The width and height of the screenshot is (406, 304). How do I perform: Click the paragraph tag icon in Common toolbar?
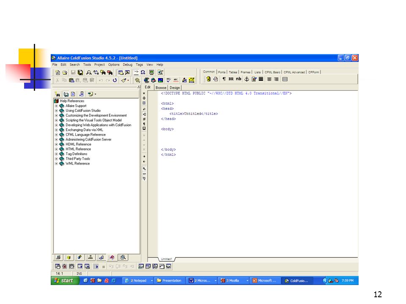click(224, 79)
